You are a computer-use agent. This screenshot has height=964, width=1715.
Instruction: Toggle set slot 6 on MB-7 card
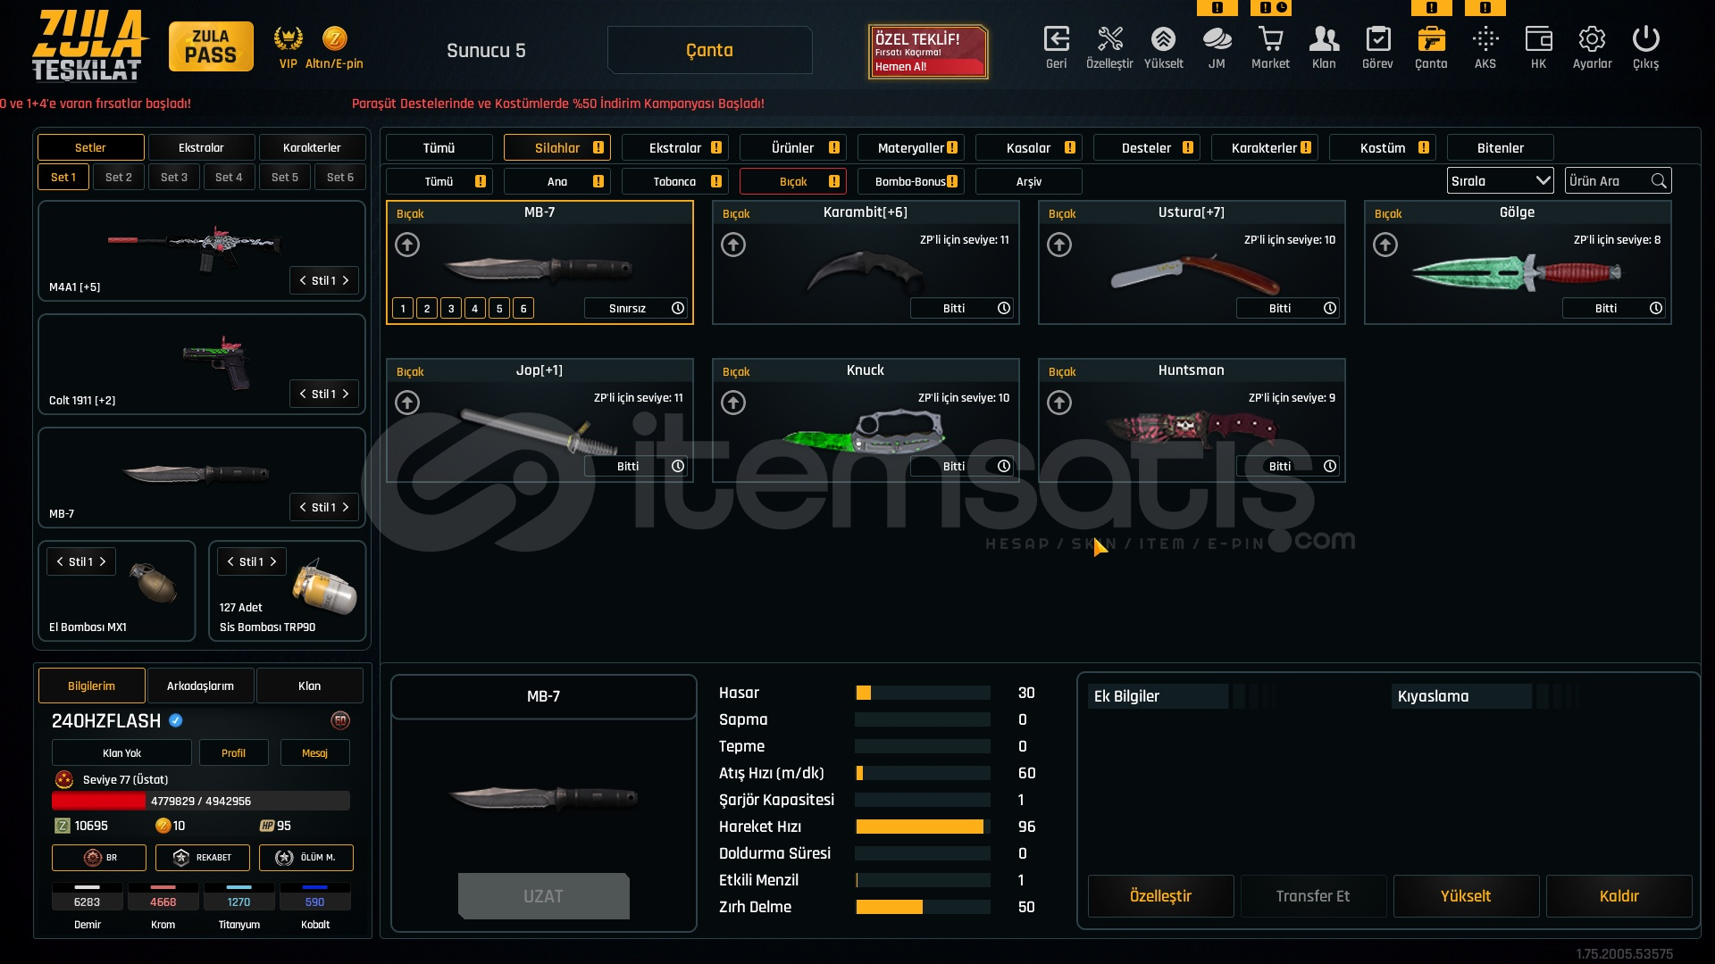tap(523, 308)
